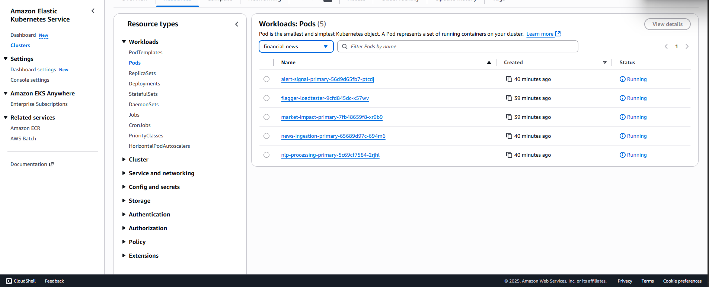Screen dimensions: 709x287
Task: Click info icon for market-impact-primary status
Action: click(622, 117)
